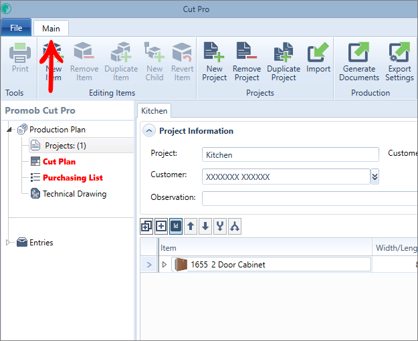The image size is (418, 341).
Task: Click Duplicate Project in the ribbon
Action: [x=284, y=62]
